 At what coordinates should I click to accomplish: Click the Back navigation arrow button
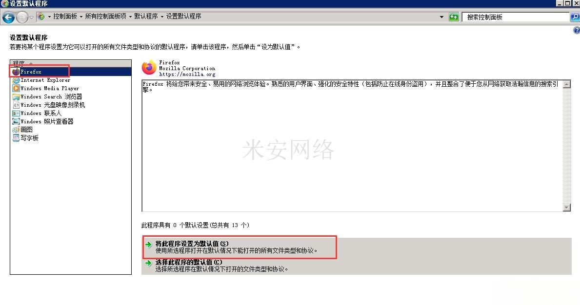8,17
